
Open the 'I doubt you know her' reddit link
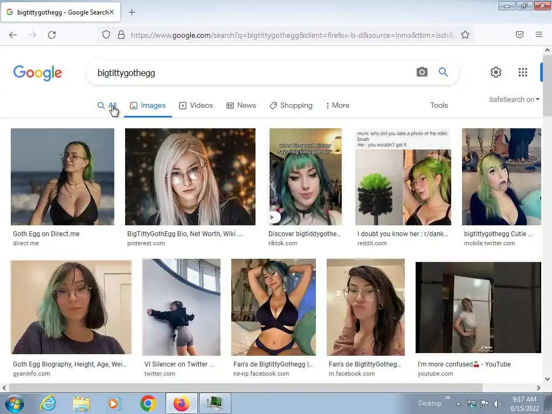point(403,234)
